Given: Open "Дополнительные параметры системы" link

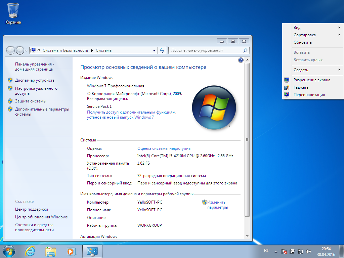Looking at the screenshot, I should 42,112.
